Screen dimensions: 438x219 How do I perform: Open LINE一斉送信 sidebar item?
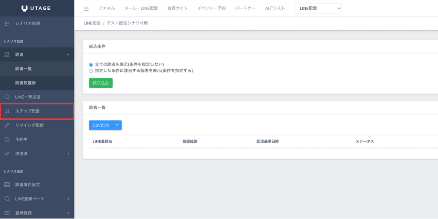point(37,97)
